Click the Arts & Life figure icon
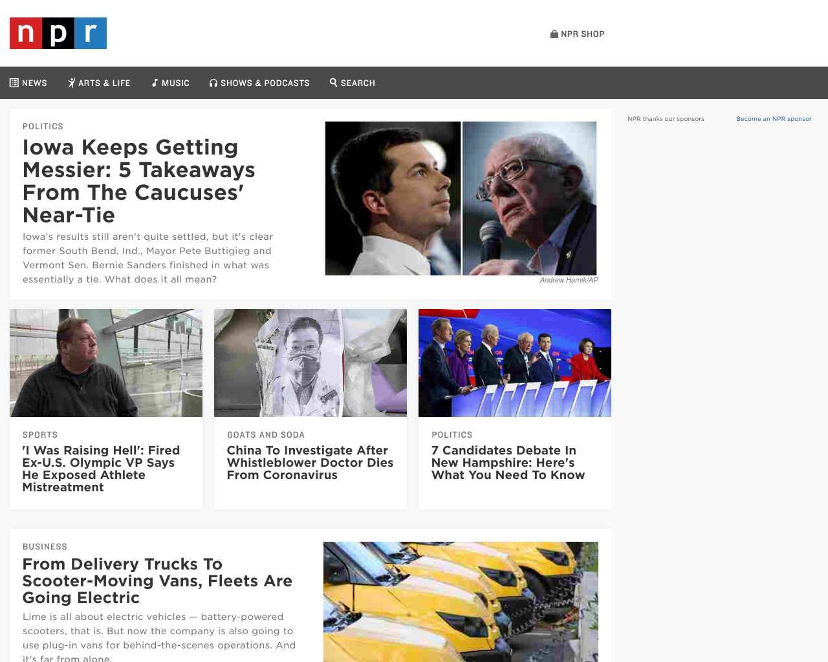This screenshot has width=828, height=662. (71, 83)
